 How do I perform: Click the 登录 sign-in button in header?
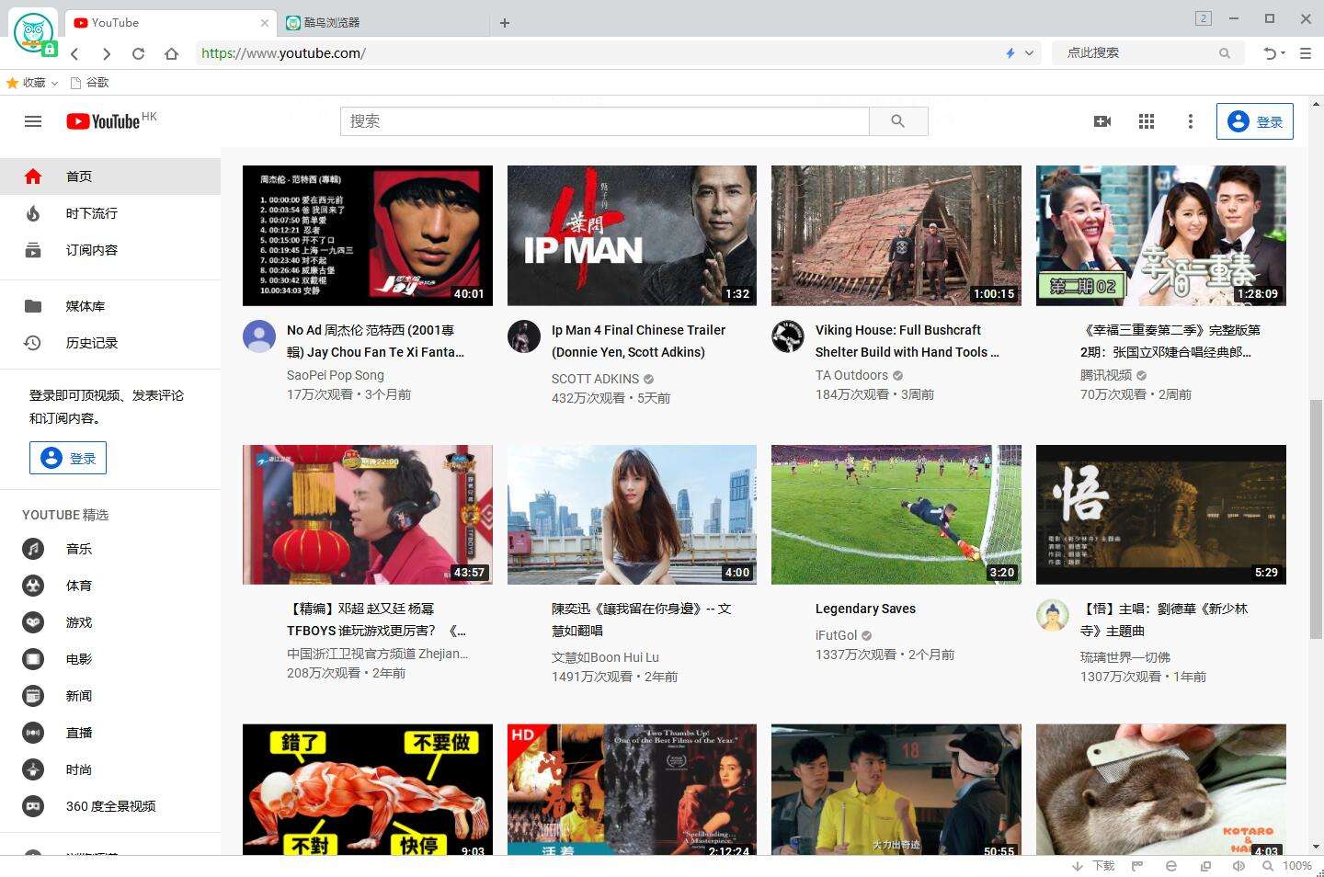click(1255, 121)
